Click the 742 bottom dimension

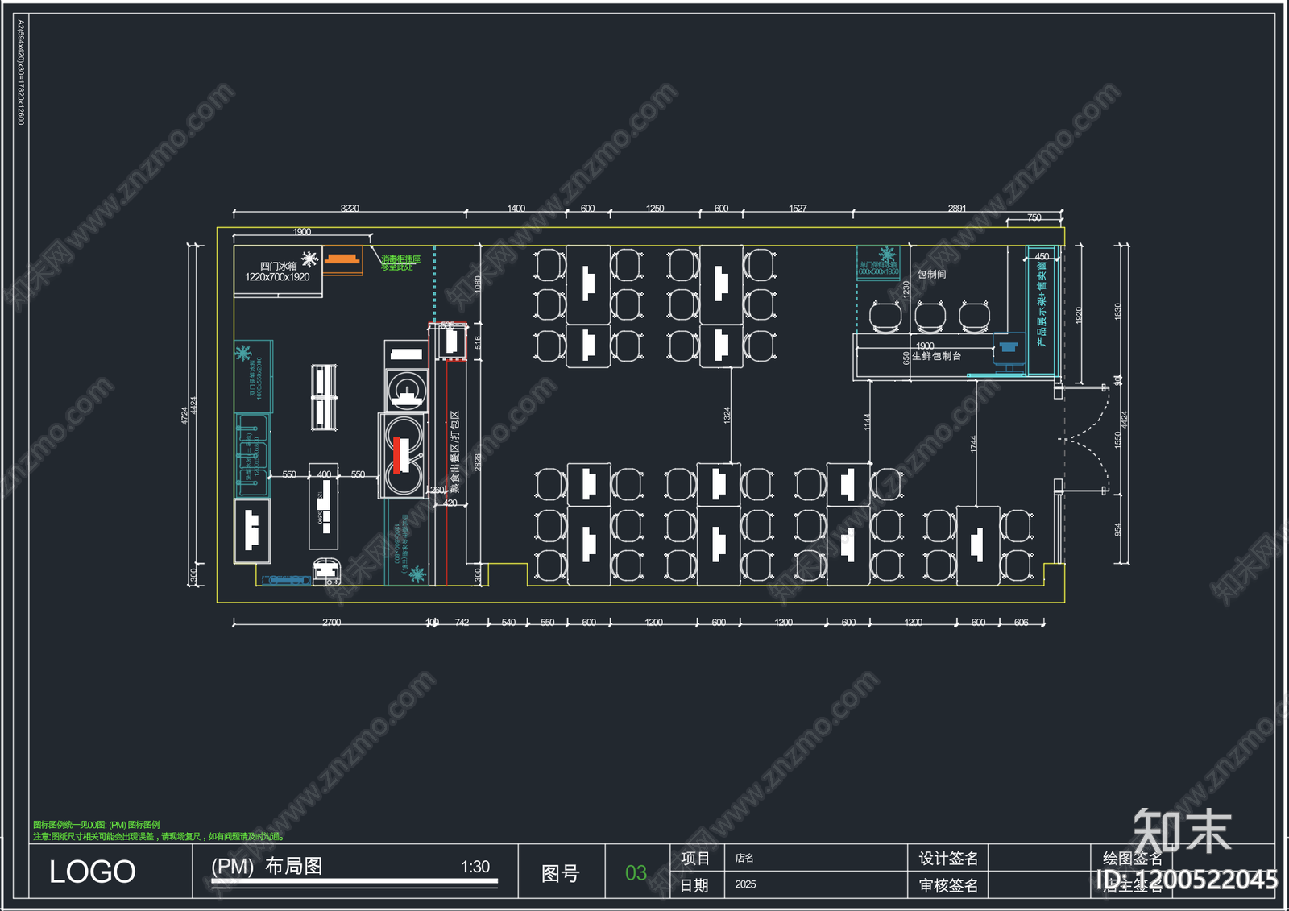click(462, 623)
